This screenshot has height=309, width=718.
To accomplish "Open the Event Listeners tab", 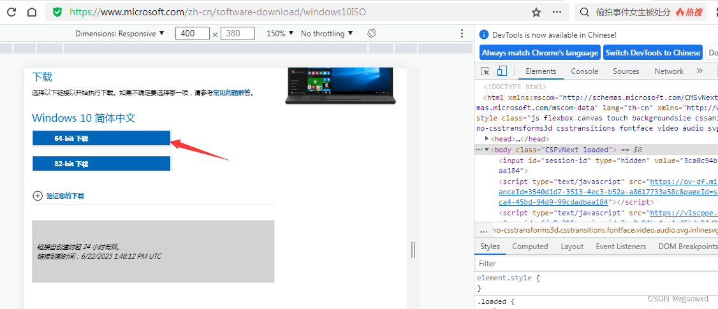I will [621, 247].
